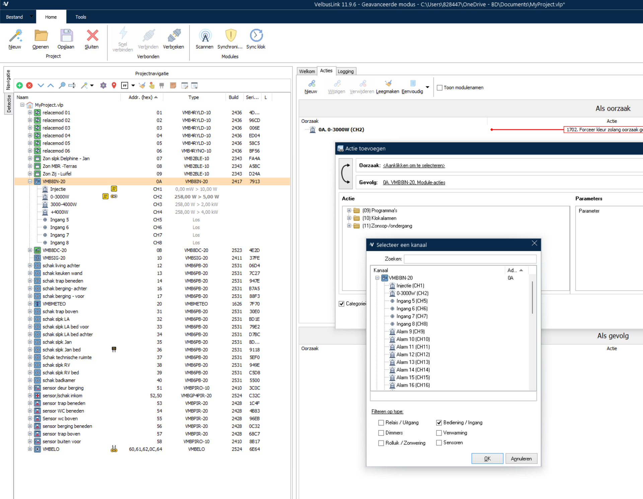Uncheck the Bediening / Ingang filter

pyautogui.click(x=439, y=423)
